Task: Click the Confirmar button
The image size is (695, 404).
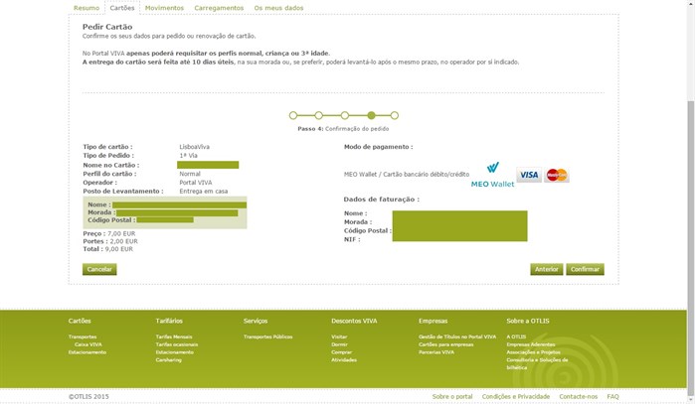Action: coord(585,269)
